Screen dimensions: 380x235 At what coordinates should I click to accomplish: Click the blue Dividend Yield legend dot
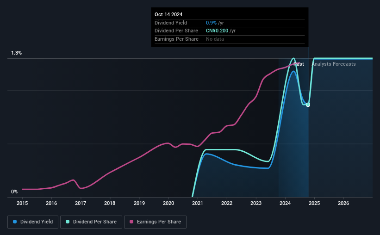pos(15,222)
